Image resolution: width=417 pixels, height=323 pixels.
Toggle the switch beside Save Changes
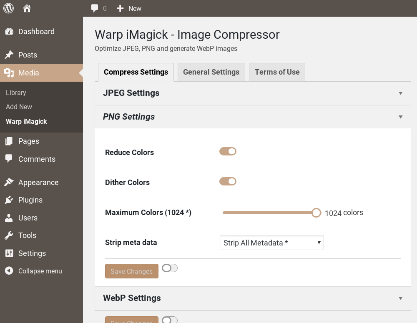(x=170, y=268)
